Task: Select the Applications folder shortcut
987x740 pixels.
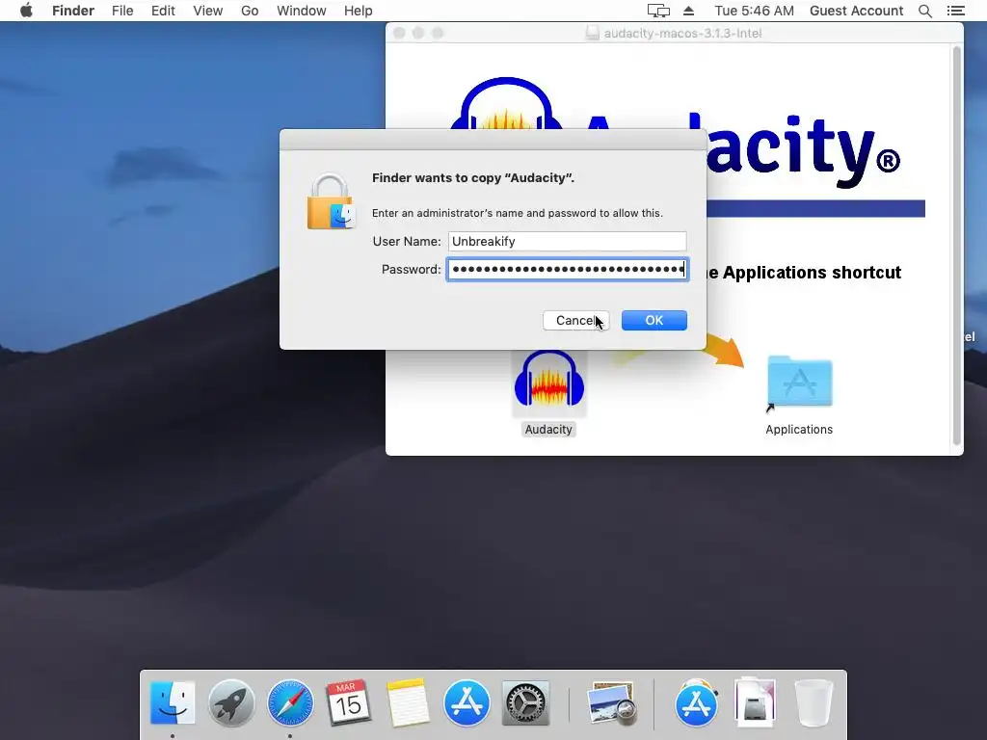Action: click(x=799, y=383)
